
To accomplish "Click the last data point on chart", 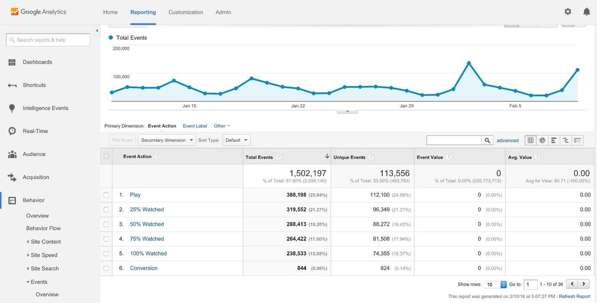I will coord(578,70).
